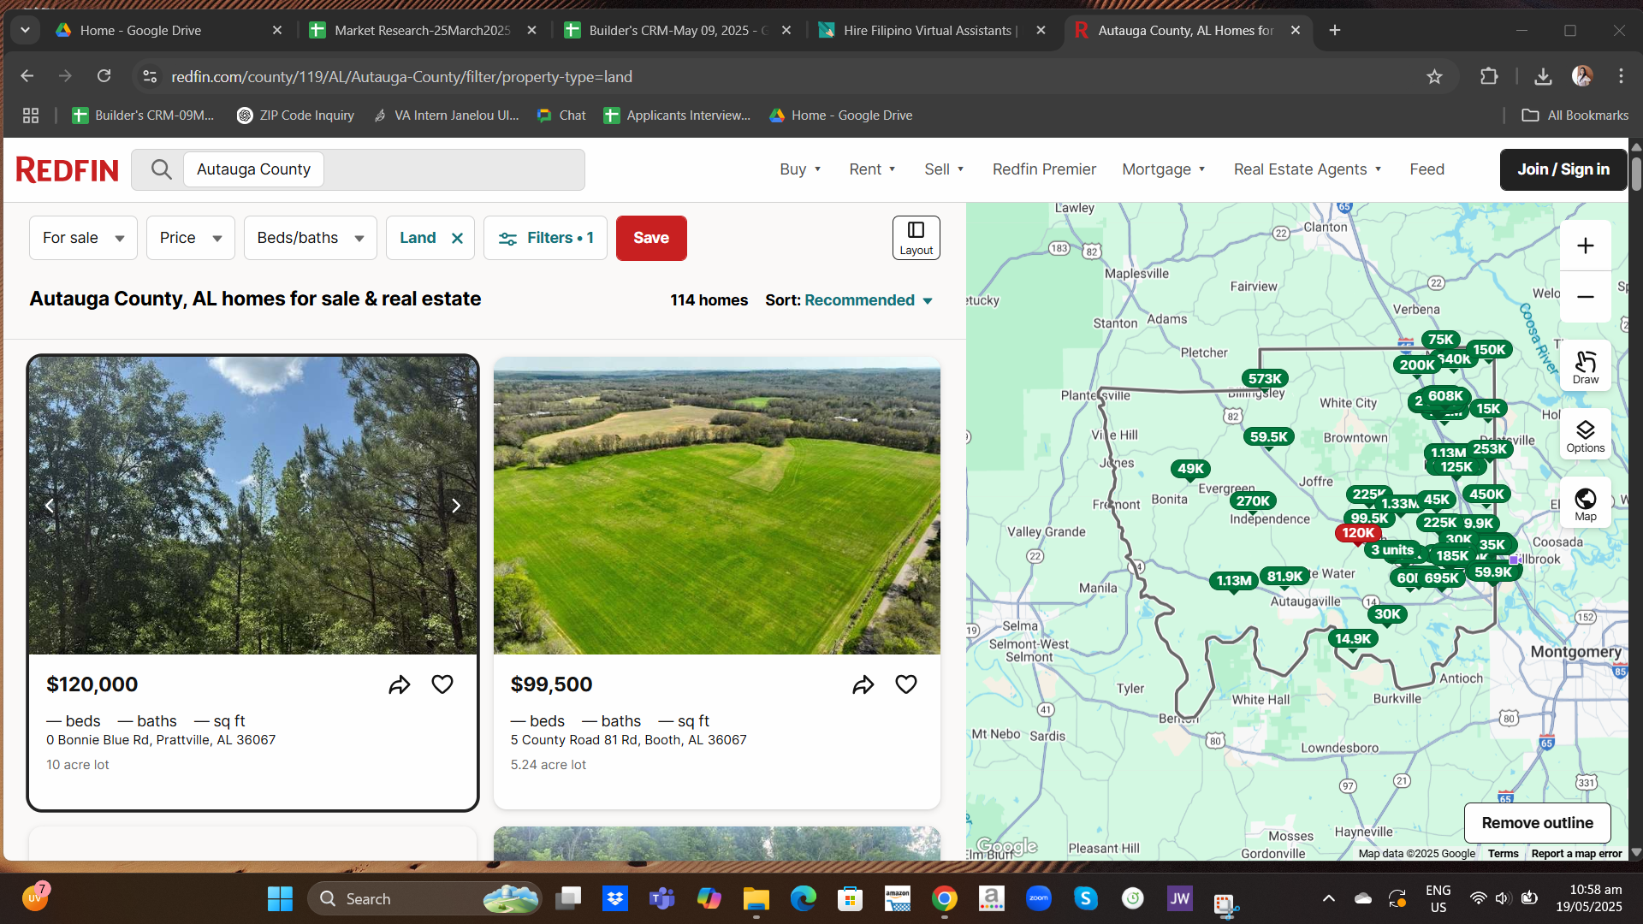Click the 573K map price marker
Viewport: 1643px width, 924px height.
[x=1264, y=379]
